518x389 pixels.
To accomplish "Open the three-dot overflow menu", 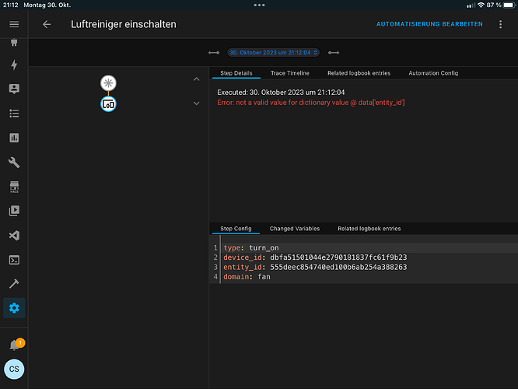I will click(500, 24).
